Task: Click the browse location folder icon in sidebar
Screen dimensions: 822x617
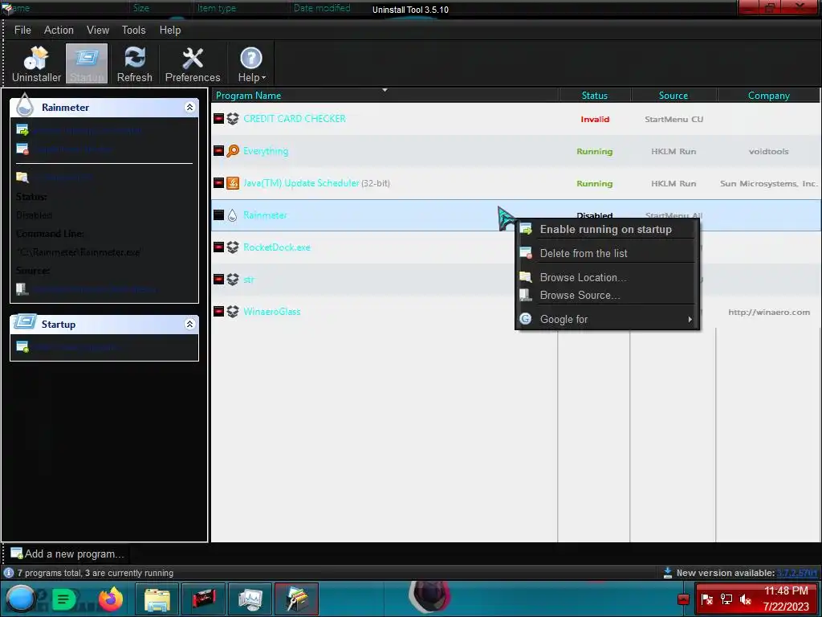Action: 22,178
